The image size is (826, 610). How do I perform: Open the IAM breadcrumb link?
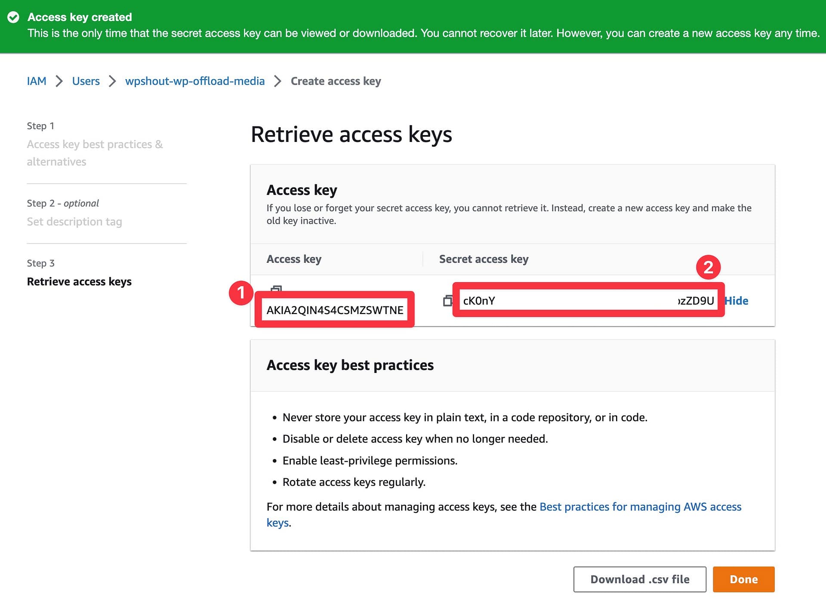click(36, 81)
